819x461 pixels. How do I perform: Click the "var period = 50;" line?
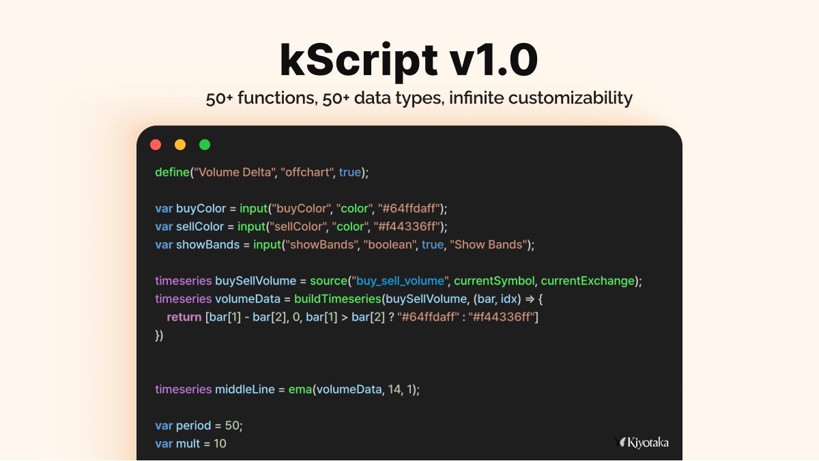pos(199,426)
